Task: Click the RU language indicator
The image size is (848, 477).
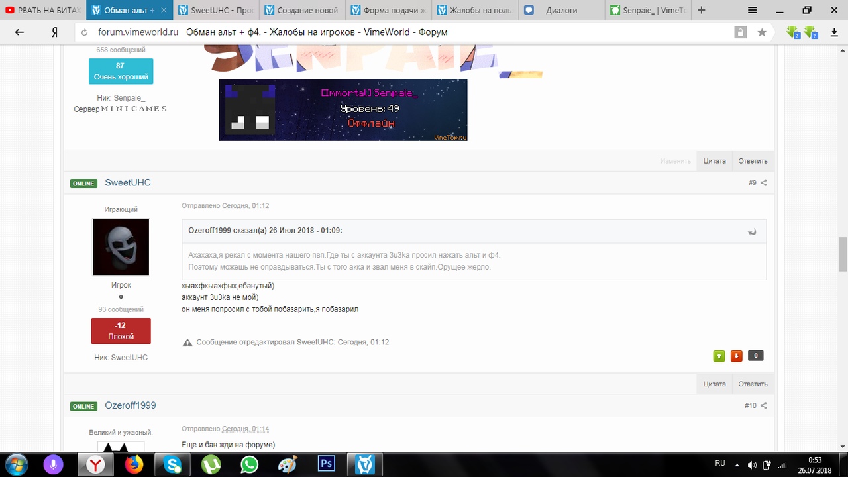Action: [720, 464]
